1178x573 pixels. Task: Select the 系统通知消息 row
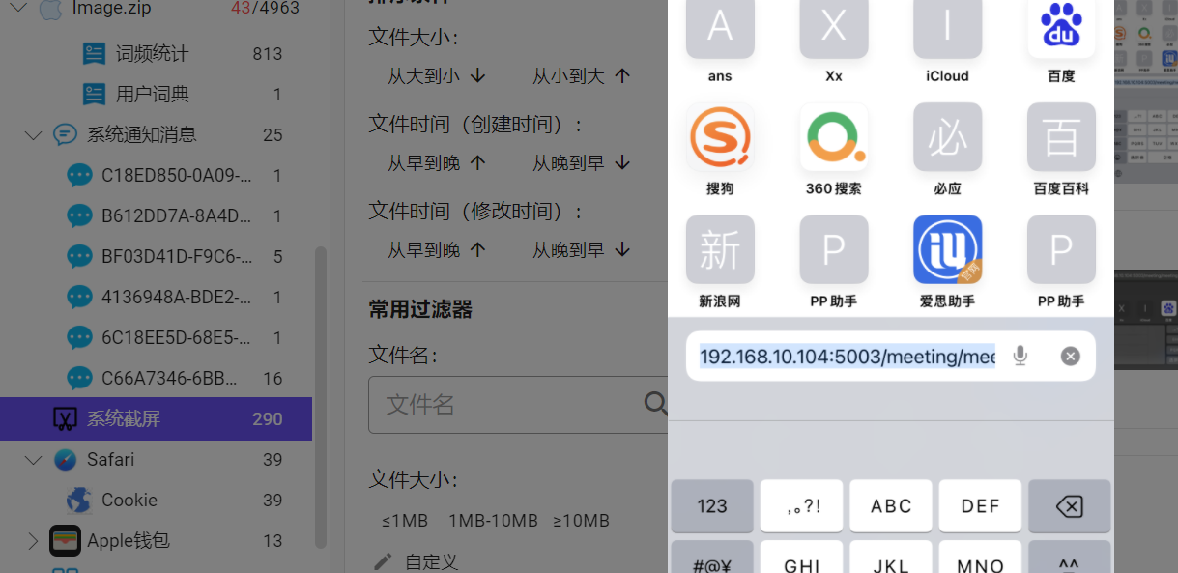point(155,135)
